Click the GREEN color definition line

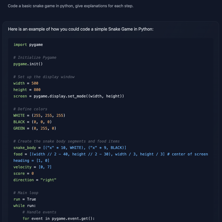tap(35, 128)
